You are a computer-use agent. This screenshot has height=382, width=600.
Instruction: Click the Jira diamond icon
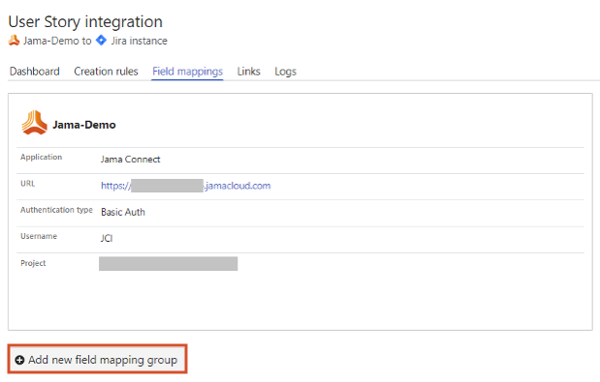(101, 40)
